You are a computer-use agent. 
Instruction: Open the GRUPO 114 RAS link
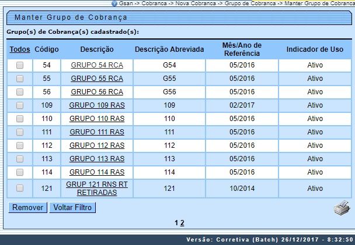tap(97, 172)
